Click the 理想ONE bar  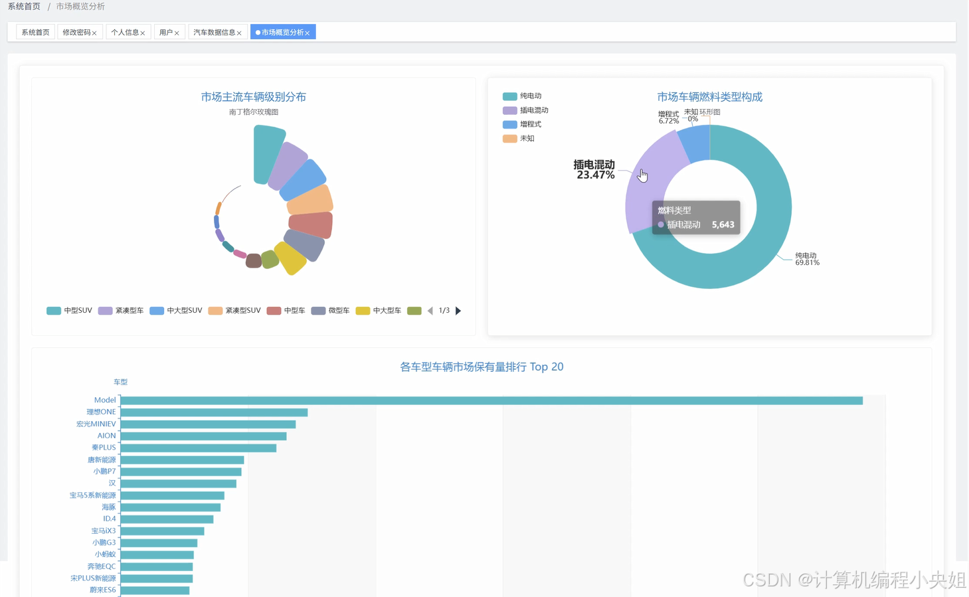point(214,412)
